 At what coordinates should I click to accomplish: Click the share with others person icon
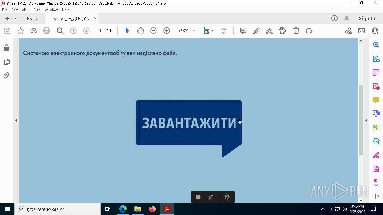(x=375, y=31)
